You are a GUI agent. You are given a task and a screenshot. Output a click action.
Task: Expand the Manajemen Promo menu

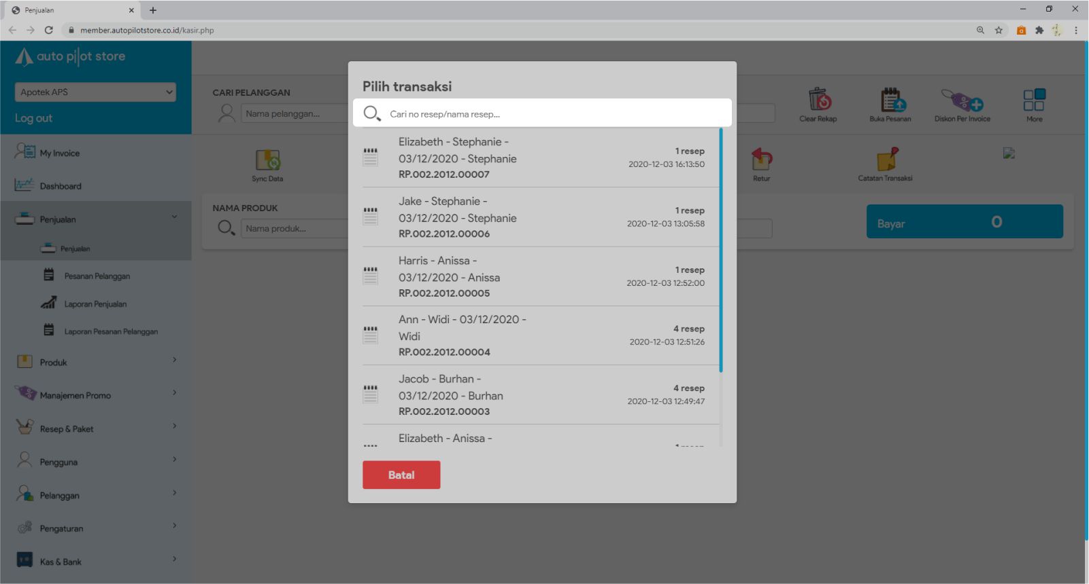[95, 395]
